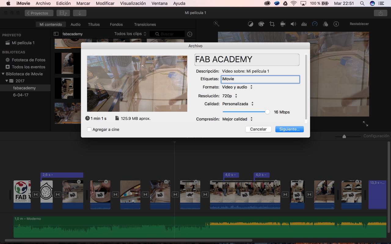
Task: Click the Restablecer button
Action: click(x=359, y=24)
